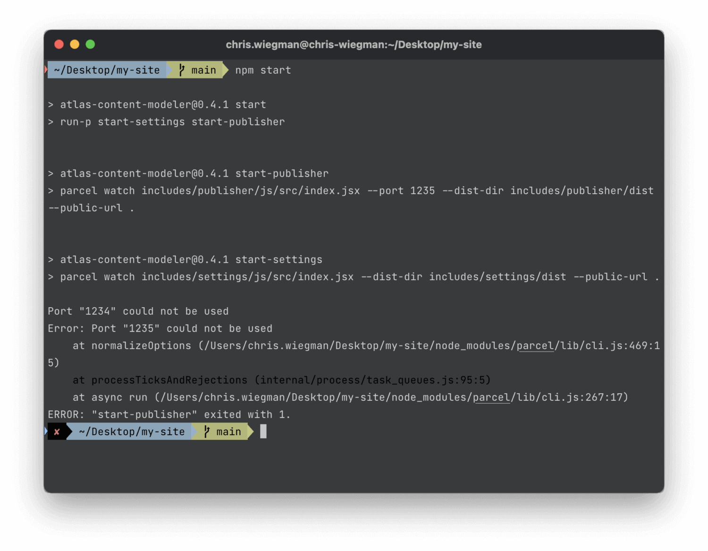
Task: Click the underlined parcel link in the async run line
Action: click(x=491, y=397)
